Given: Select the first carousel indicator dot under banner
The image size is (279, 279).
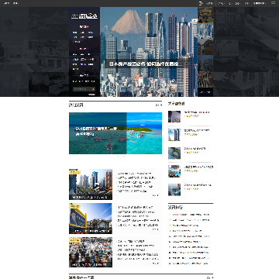Looking at the screenshot, I should click(112, 156).
